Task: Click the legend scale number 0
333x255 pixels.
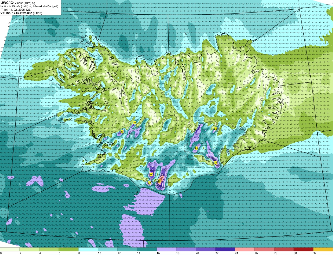Action: (1, 253)
